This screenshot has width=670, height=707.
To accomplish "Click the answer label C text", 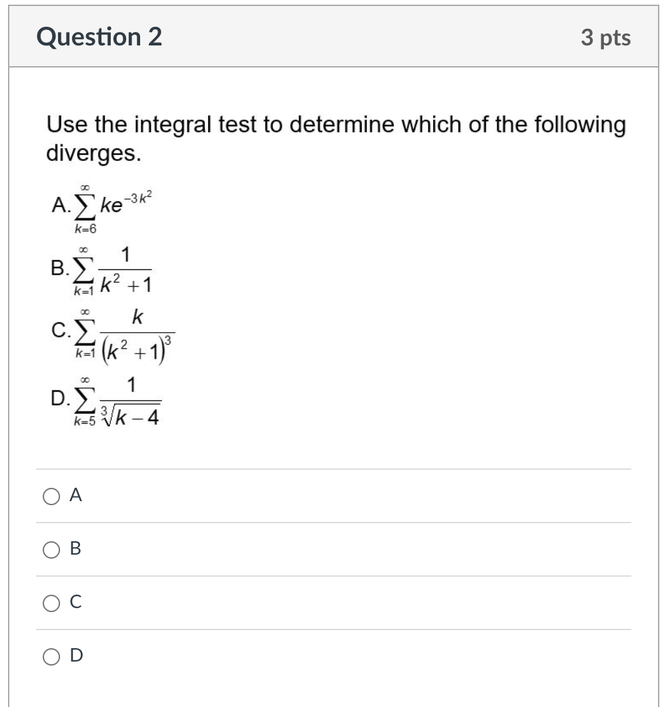I will [75, 602].
